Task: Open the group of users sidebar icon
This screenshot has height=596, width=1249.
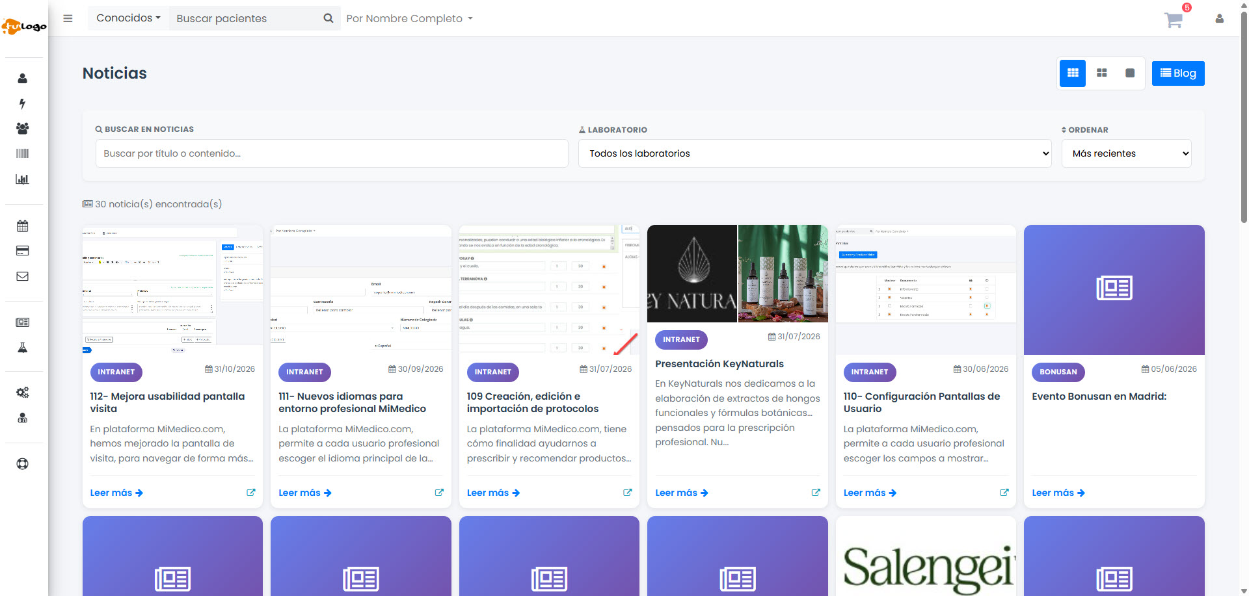Action: pyautogui.click(x=23, y=129)
